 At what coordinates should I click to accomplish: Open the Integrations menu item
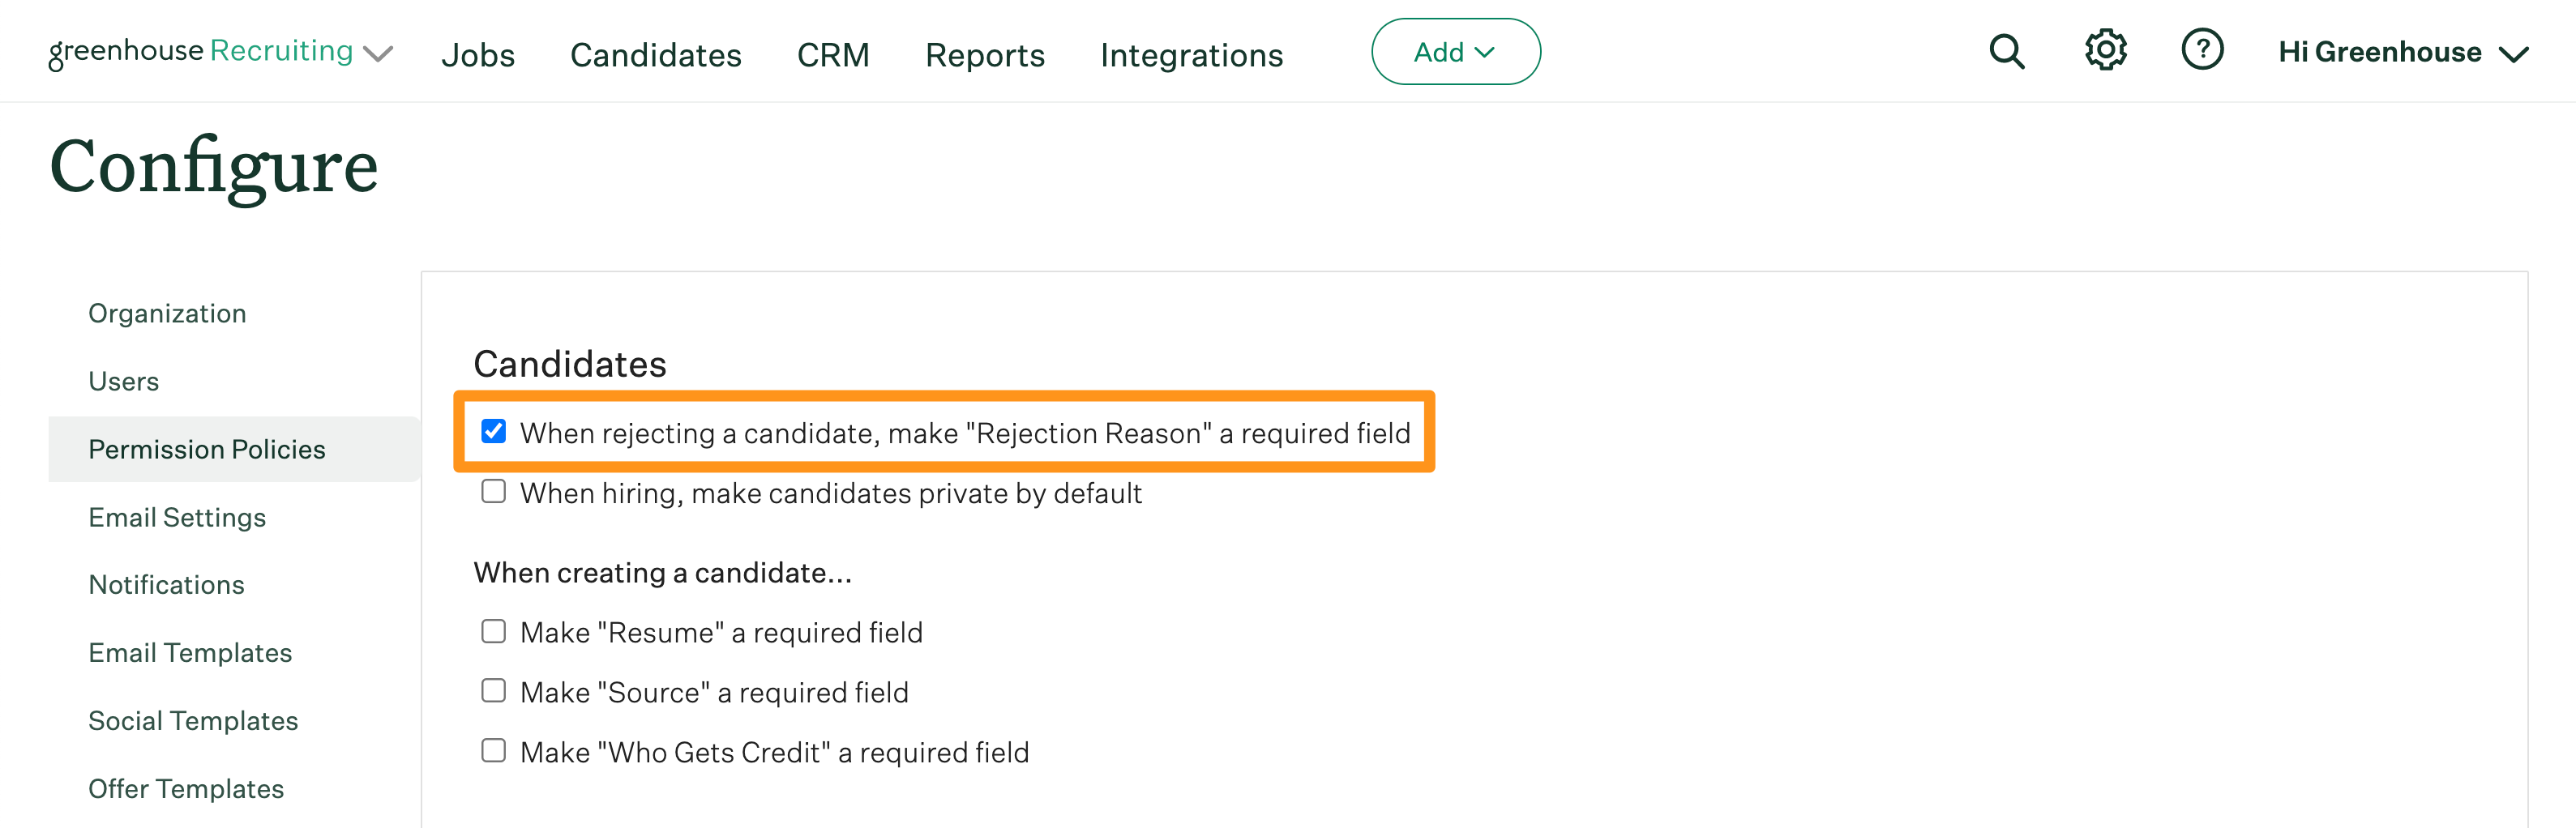coord(1191,55)
